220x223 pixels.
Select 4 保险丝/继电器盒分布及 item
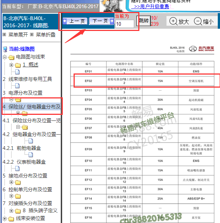click(32, 107)
